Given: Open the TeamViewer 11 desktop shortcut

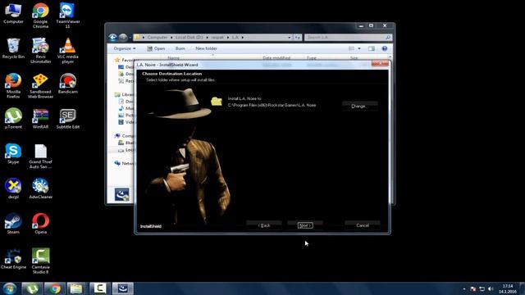Looking at the screenshot, I should coord(67,16).
